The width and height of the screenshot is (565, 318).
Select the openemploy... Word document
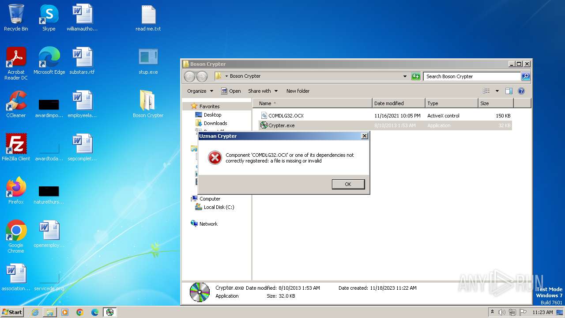(x=49, y=235)
